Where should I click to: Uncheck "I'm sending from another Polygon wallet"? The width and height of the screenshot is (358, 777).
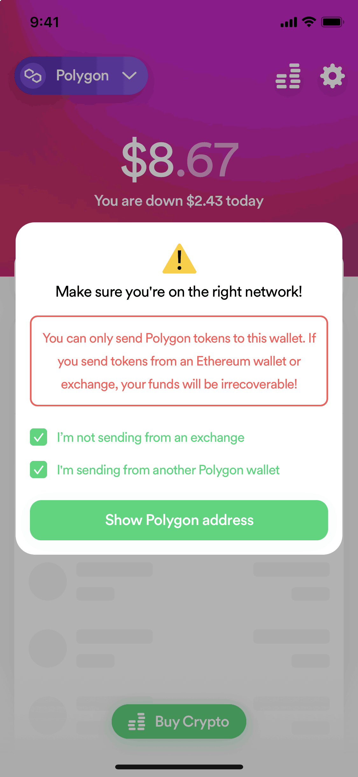pos(39,470)
